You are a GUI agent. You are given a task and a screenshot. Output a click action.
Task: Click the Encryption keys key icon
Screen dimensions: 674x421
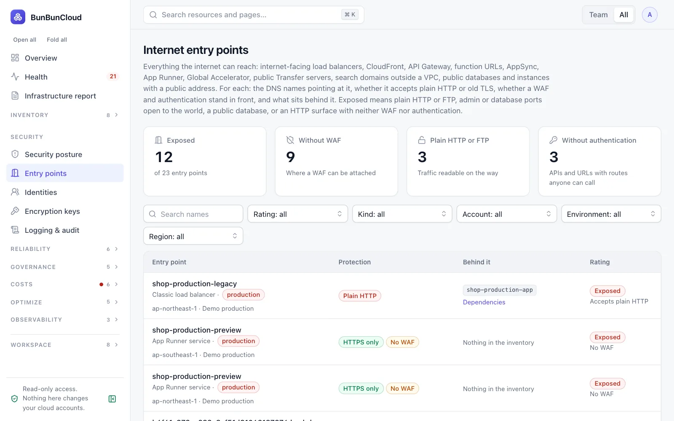(15, 211)
